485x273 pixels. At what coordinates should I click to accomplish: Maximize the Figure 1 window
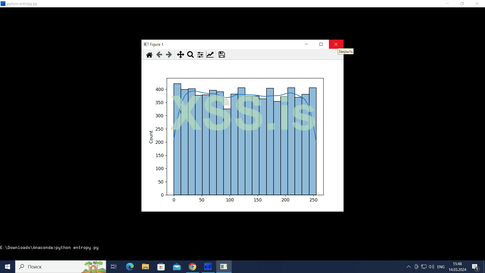click(x=321, y=44)
